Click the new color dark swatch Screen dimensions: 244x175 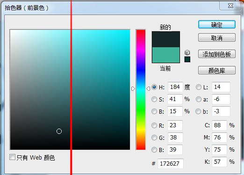click(166, 39)
